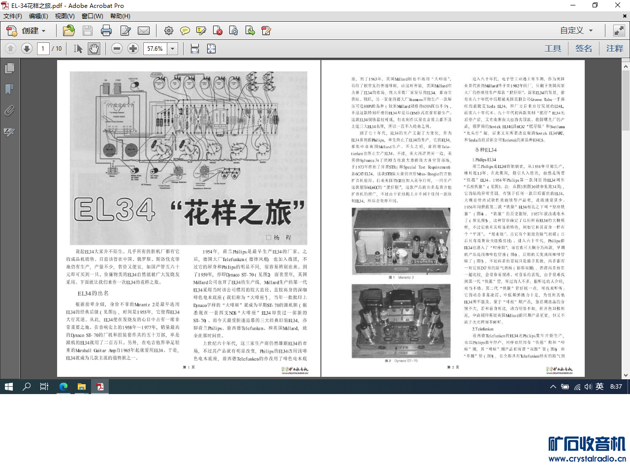This screenshot has height=465, width=630.
Task: Open the 创建 dropdown menu
Action: click(x=28, y=31)
